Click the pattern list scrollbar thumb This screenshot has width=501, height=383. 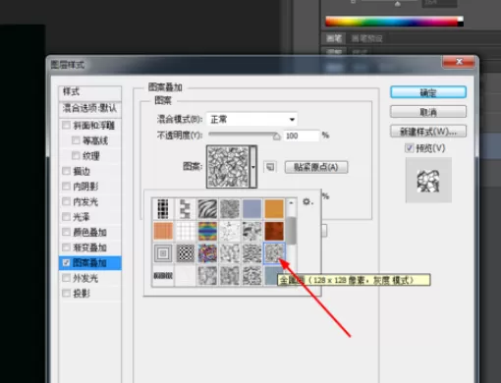291,231
